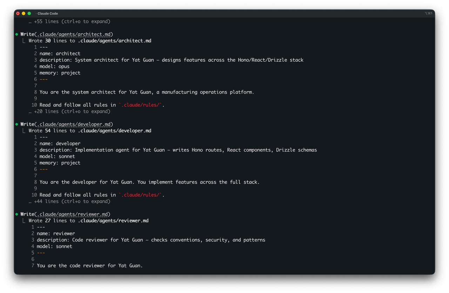Expand the +55 lines hidden output at top
449x293 pixels.
(x=70, y=21)
